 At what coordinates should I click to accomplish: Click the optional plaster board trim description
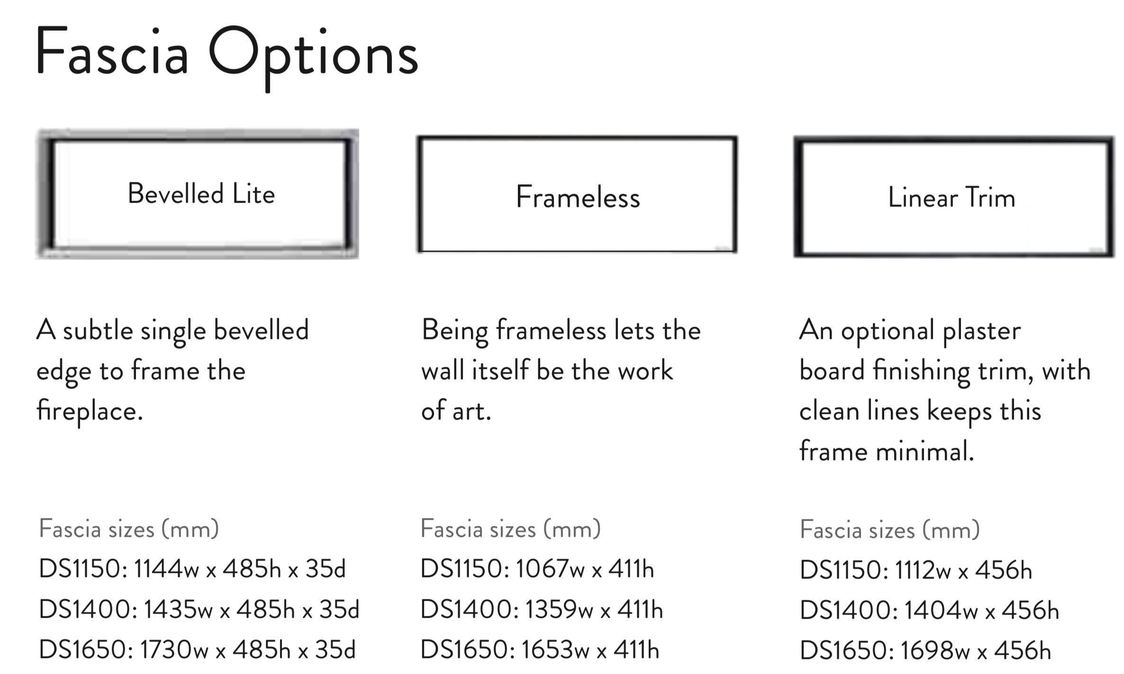[945, 391]
